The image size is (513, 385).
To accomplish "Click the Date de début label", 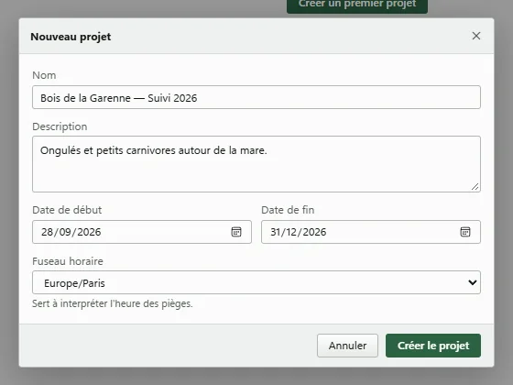I will 67,210.
